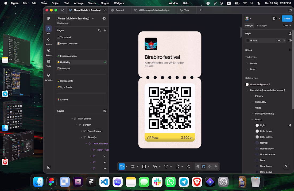This screenshot has width=294, height=191.
Task: Show the second hidden ticket layer
Action: click(105, 162)
